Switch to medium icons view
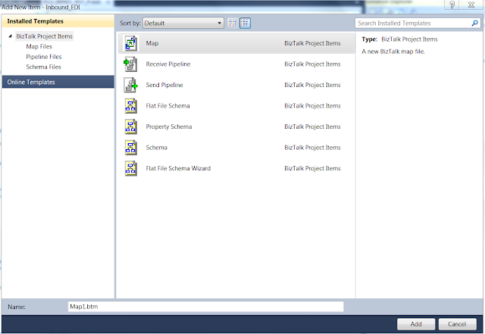 245,23
